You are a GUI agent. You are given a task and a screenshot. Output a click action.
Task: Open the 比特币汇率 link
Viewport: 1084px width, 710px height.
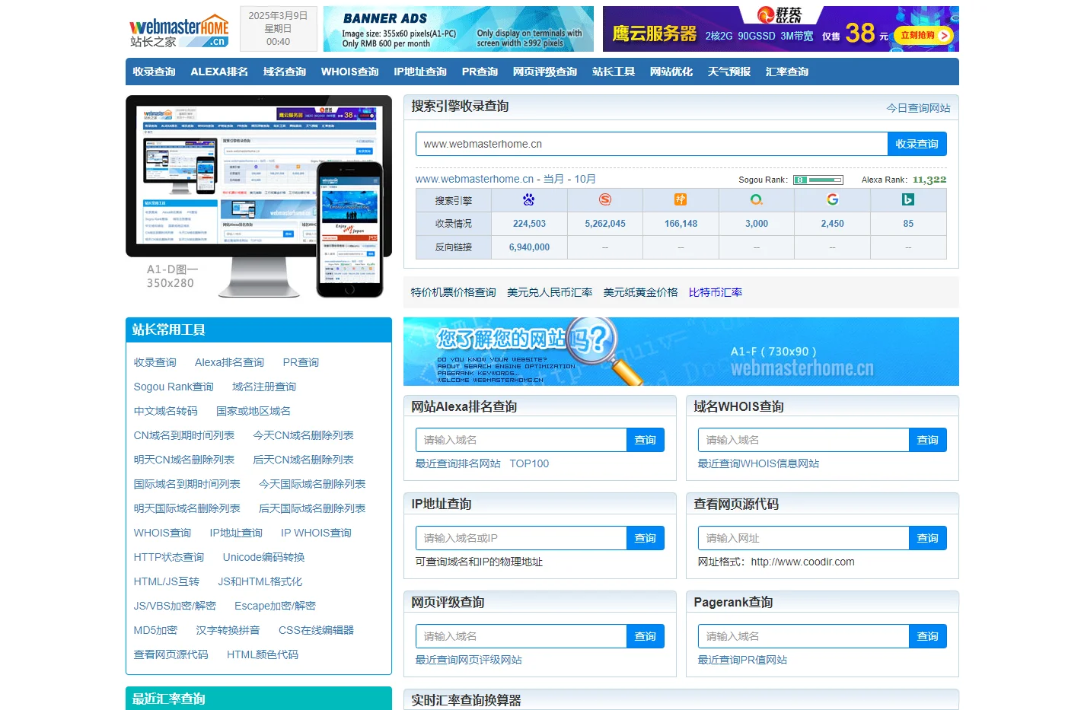pos(716,292)
